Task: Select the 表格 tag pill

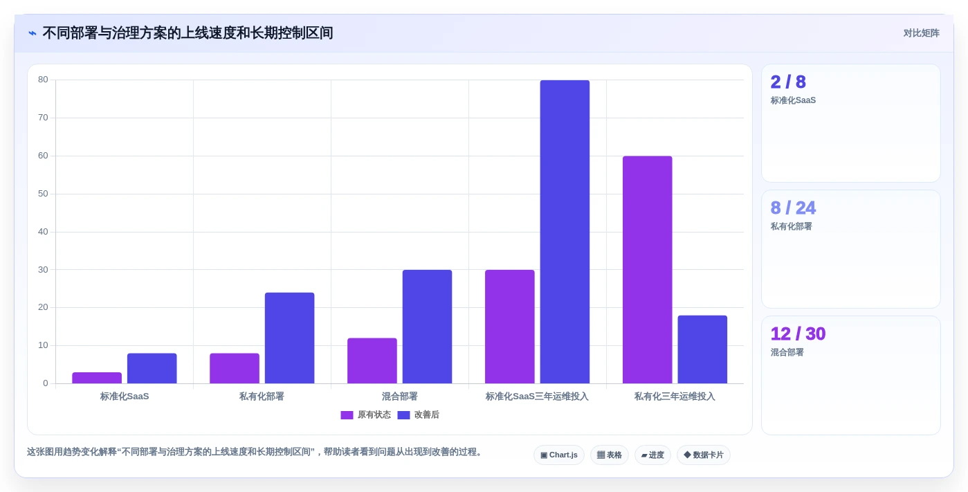Action: click(610, 455)
